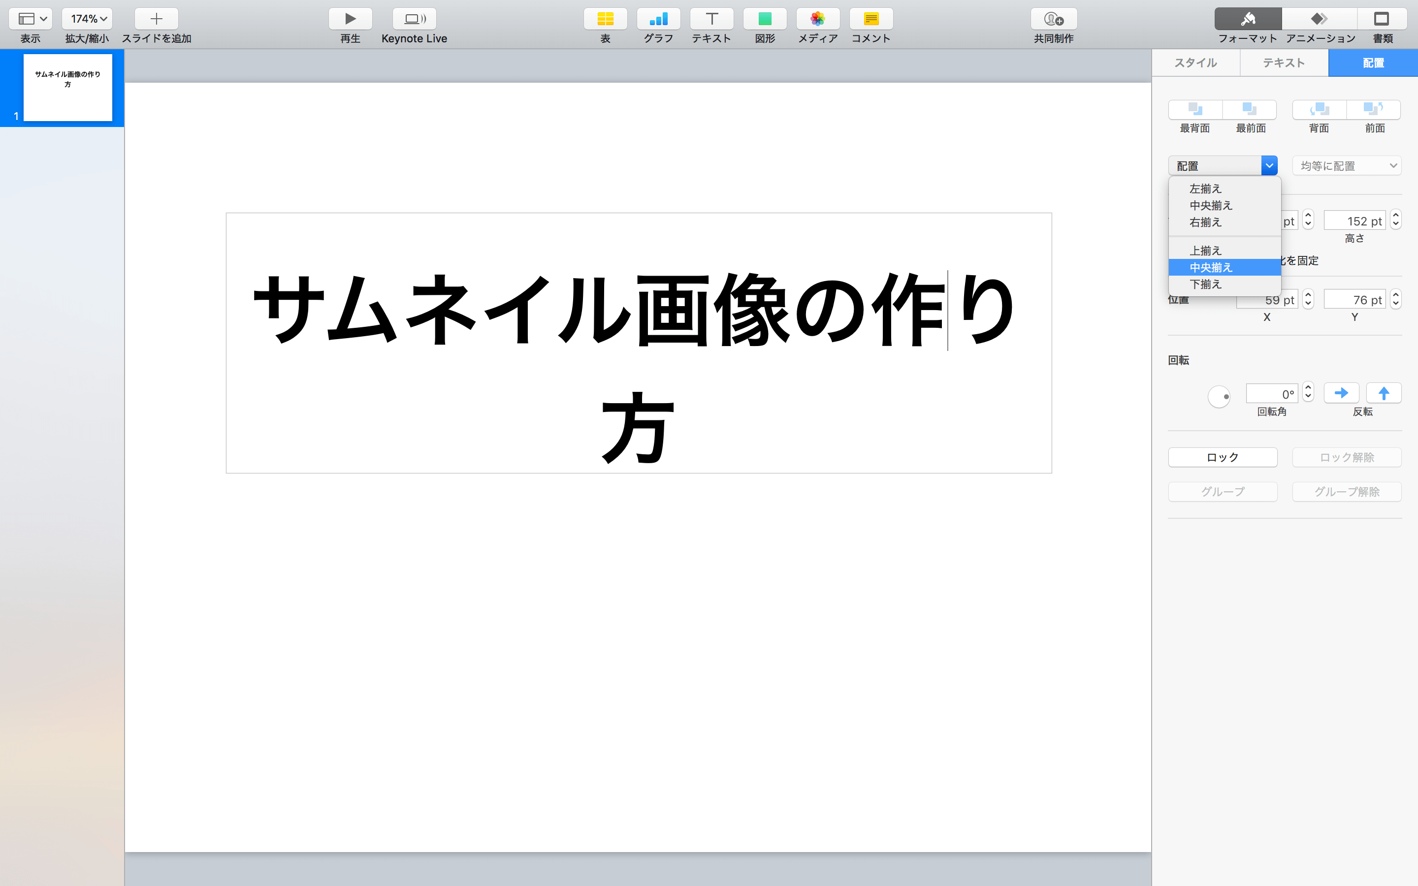Switch to the スタイル tab
Image resolution: width=1418 pixels, height=886 pixels.
(x=1196, y=63)
